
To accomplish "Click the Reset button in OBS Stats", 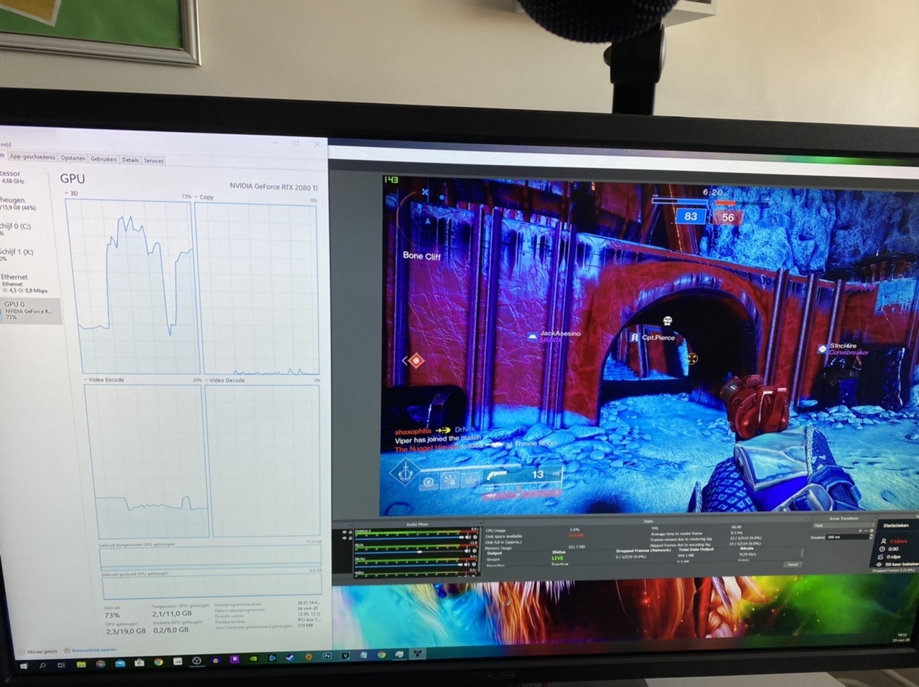I will tap(792, 564).
